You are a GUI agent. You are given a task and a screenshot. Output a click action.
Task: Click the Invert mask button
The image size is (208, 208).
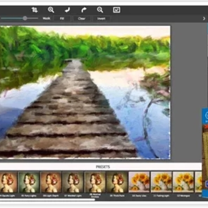coord(101,18)
